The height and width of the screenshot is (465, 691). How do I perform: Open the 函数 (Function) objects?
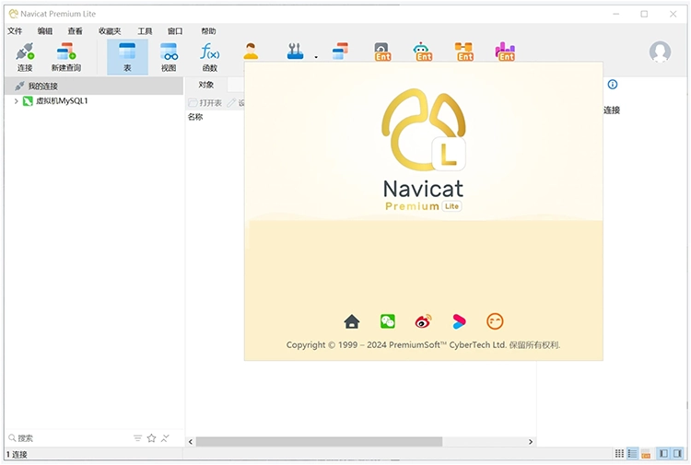coord(210,56)
